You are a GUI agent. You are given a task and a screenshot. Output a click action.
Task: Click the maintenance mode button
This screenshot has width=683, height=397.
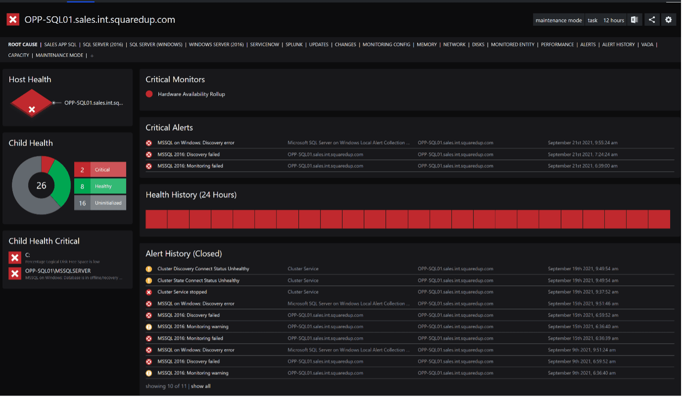pos(558,20)
